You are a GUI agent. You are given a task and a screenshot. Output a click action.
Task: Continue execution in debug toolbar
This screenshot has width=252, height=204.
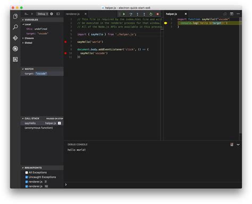[x=124, y=14]
